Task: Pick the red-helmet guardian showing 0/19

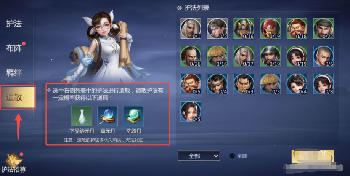Action: [270, 29]
